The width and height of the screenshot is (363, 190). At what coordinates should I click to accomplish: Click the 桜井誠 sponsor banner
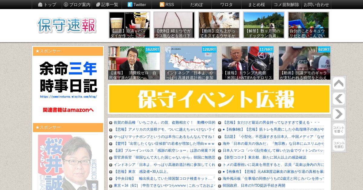click(68, 162)
